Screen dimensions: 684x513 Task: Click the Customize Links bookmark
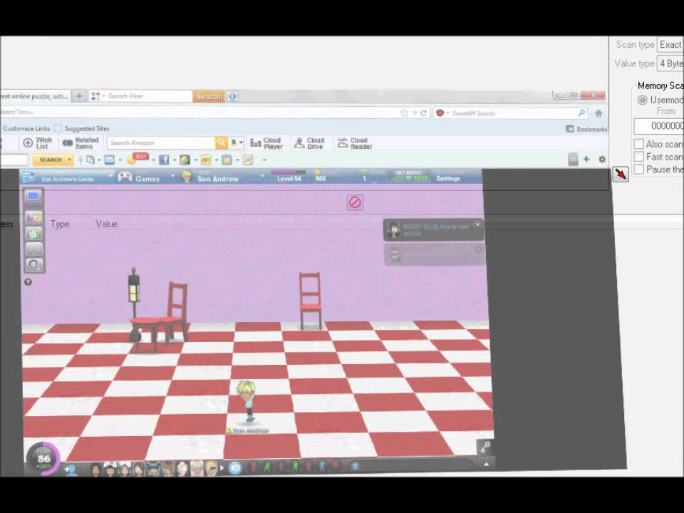[26, 128]
